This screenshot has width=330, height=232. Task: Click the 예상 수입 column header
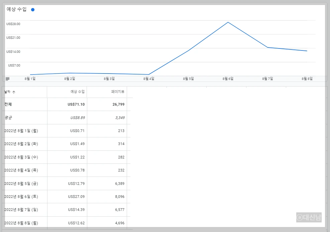[78, 92]
